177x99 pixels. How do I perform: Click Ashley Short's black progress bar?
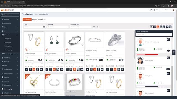(147, 87)
